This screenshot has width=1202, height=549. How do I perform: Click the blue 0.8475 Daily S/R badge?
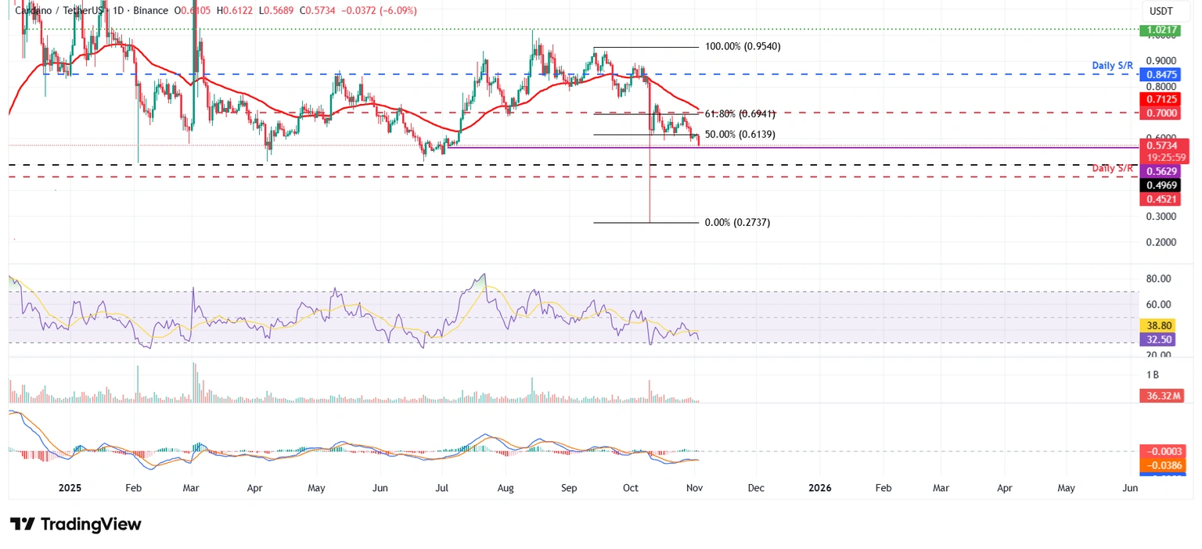click(1161, 74)
